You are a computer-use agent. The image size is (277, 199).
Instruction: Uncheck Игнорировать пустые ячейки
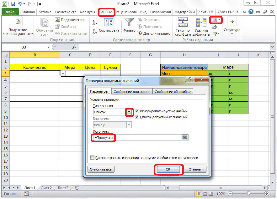(137, 110)
